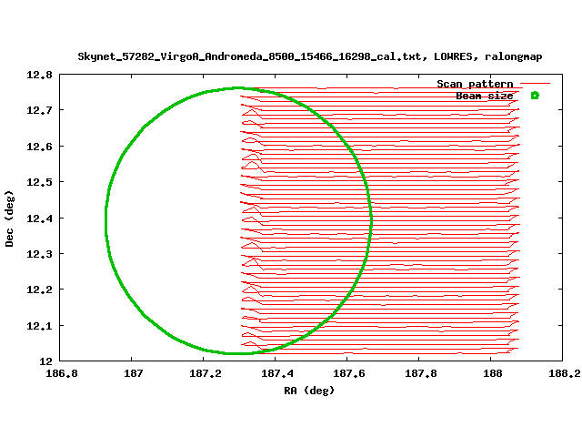Click the y-axis tick label 12.2
Image resolution: width=582 pixels, height=437 pixels.
39,290
